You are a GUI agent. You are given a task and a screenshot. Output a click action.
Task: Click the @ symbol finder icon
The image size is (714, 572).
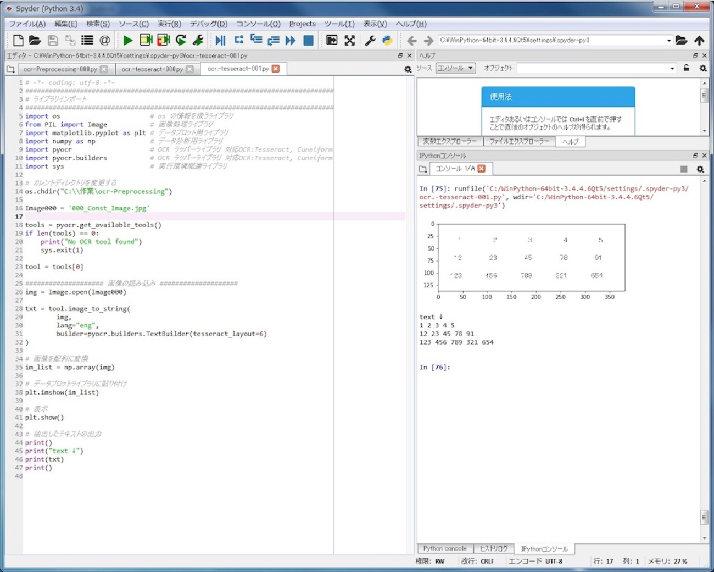pos(104,40)
